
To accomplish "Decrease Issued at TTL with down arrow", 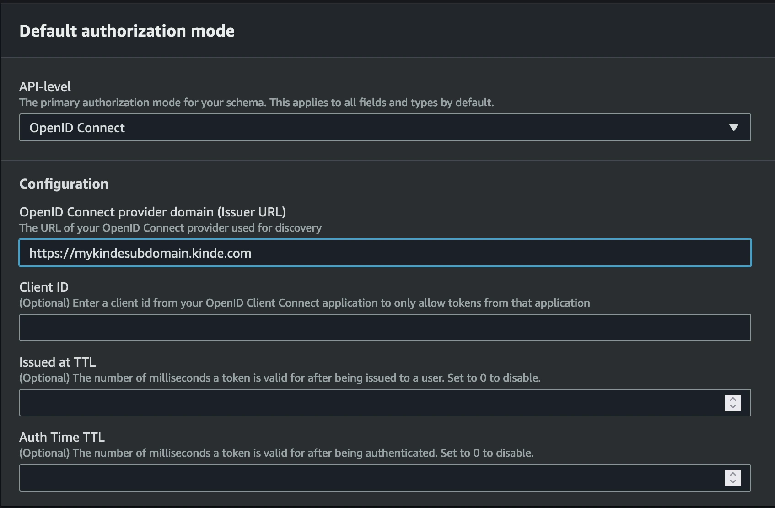I will tap(732, 406).
